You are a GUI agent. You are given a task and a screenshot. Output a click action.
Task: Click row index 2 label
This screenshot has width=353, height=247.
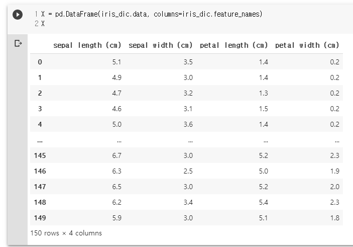(40, 93)
